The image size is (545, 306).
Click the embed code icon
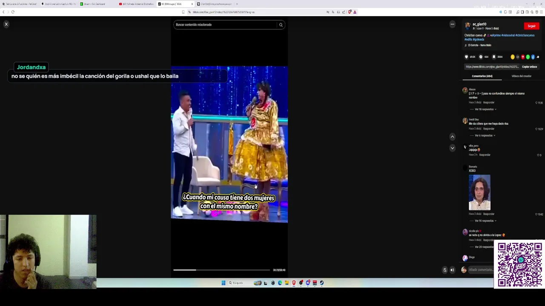click(x=518, y=57)
